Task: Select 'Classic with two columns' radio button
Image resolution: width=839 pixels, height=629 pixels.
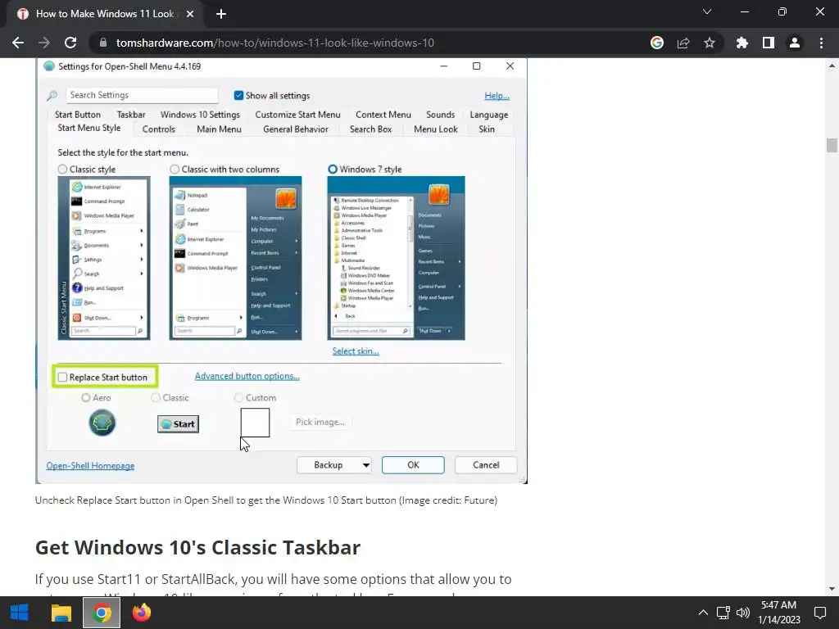Action: [x=175, y=169]
